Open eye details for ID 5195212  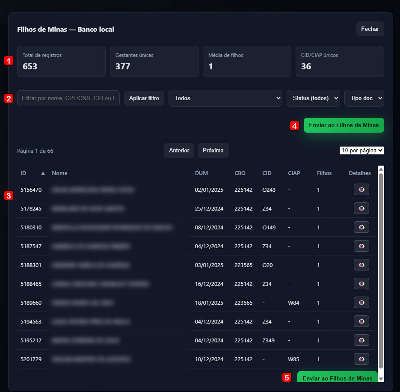click(x=361, y=340)
